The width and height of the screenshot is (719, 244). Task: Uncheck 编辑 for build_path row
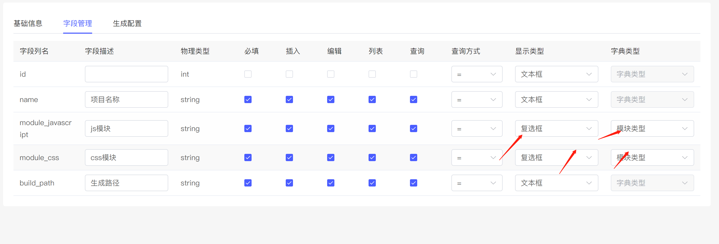[x=331, y=183]
